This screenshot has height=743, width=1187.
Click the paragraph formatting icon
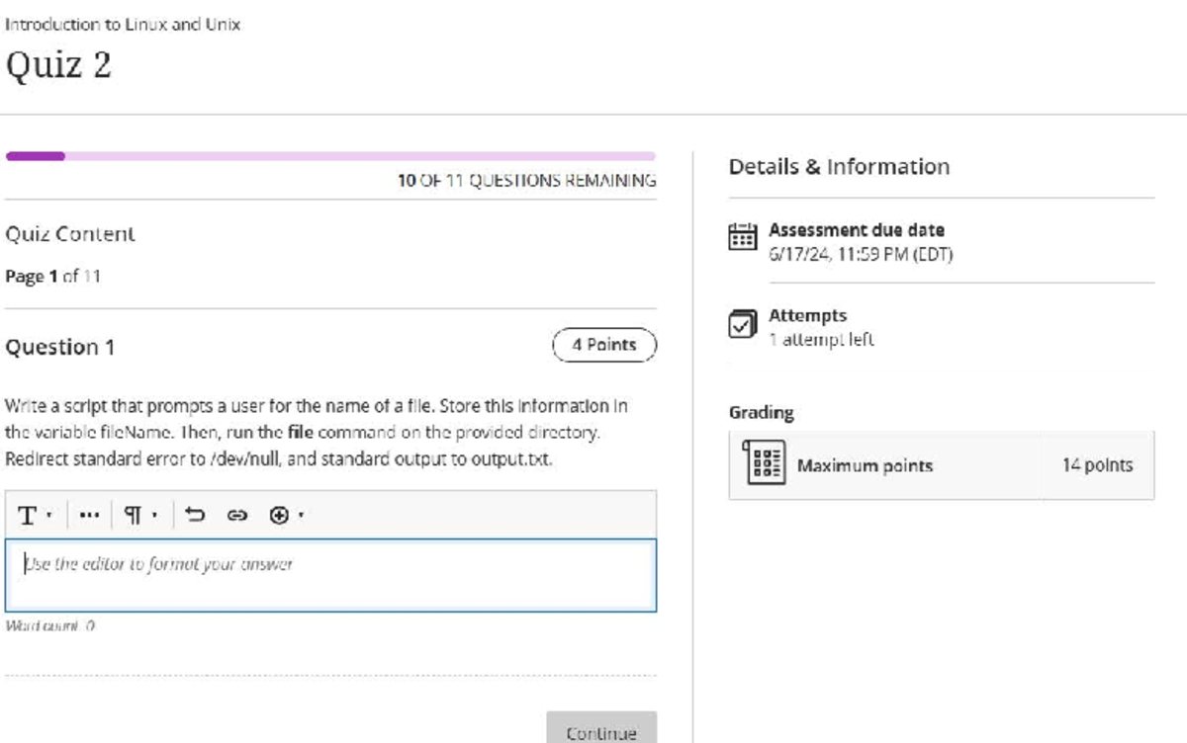135,515
